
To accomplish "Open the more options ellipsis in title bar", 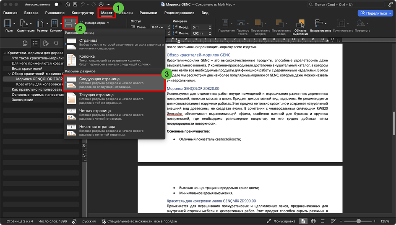I will (109, 4).
